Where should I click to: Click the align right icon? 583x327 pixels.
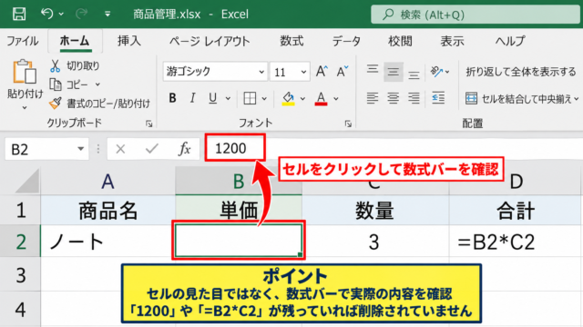pyautogui.click(x=414, y=98)
